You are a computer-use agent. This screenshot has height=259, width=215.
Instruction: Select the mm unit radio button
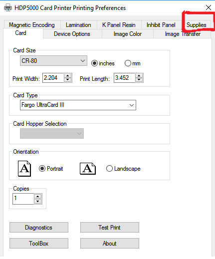tap(128, 63)
